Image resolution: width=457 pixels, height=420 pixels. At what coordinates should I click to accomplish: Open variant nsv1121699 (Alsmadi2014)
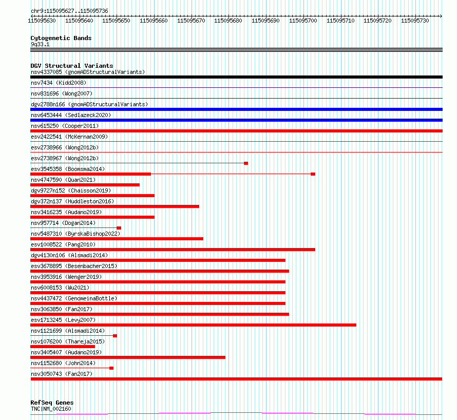point(68,331)
